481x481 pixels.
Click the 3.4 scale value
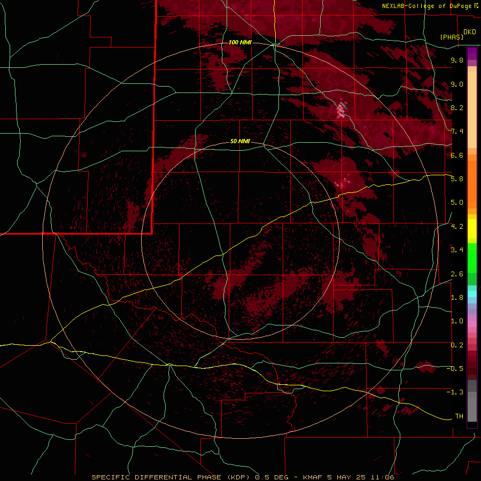coord(457,250)
